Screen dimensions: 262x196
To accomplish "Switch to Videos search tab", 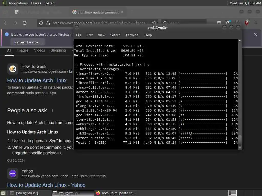I will click(x=40, y=50).
